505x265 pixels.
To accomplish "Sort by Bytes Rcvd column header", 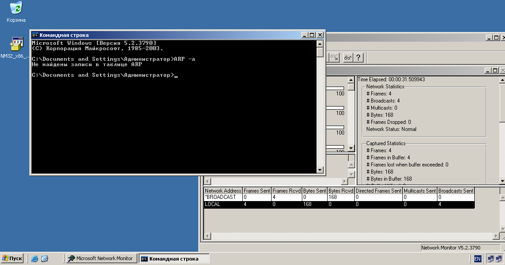I will [x=341, y=191].
